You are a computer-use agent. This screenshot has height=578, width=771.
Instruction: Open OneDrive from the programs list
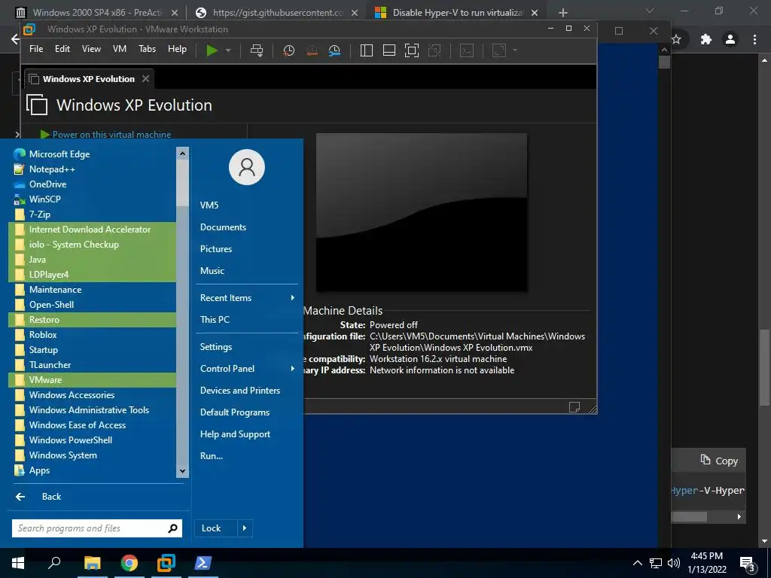(x=92, y=184)
